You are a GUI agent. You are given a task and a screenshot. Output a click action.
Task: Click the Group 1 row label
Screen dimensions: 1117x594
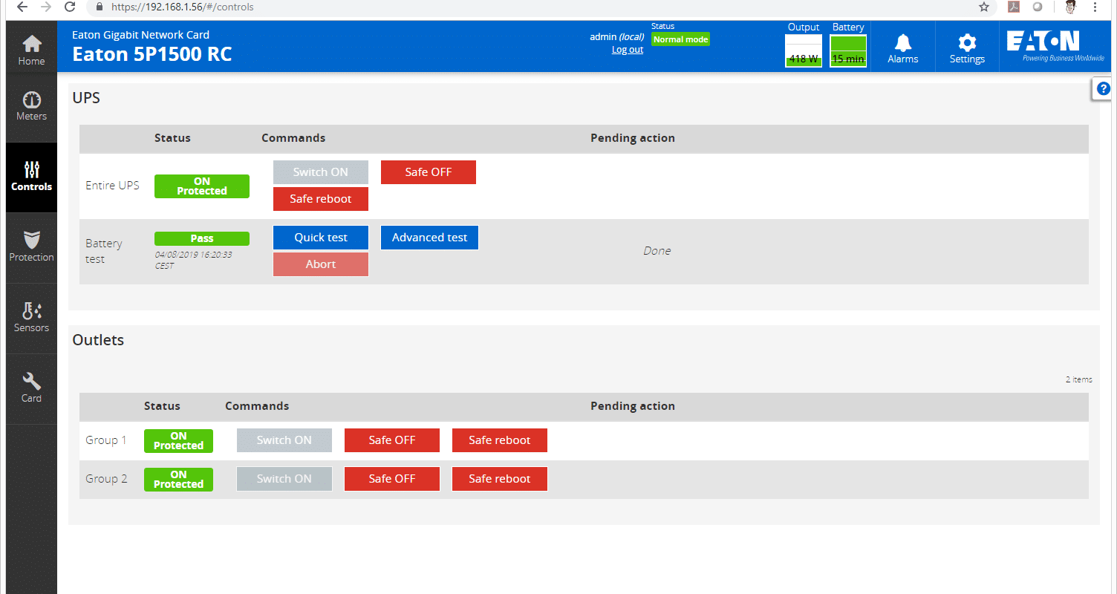tap(106, 440)
